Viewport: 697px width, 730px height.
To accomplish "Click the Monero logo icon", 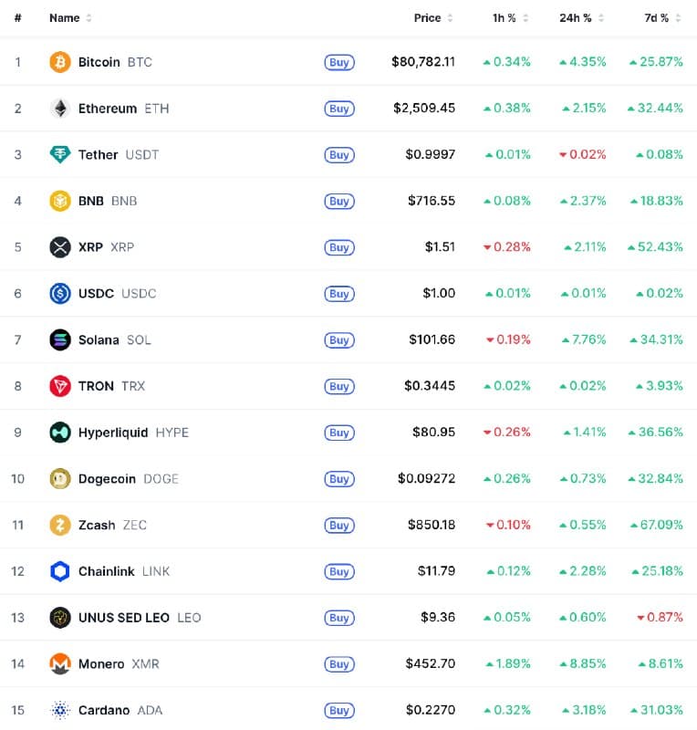I will pos(60,664).
